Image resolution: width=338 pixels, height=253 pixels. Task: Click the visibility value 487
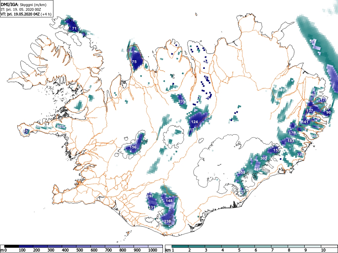click(258, 169)
